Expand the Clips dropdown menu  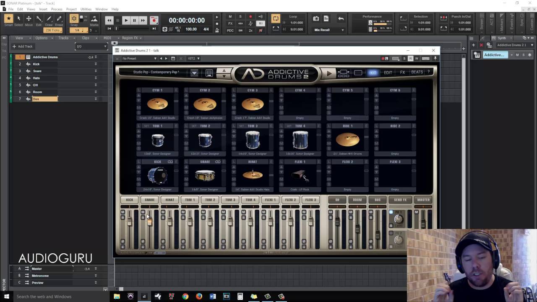88,38
